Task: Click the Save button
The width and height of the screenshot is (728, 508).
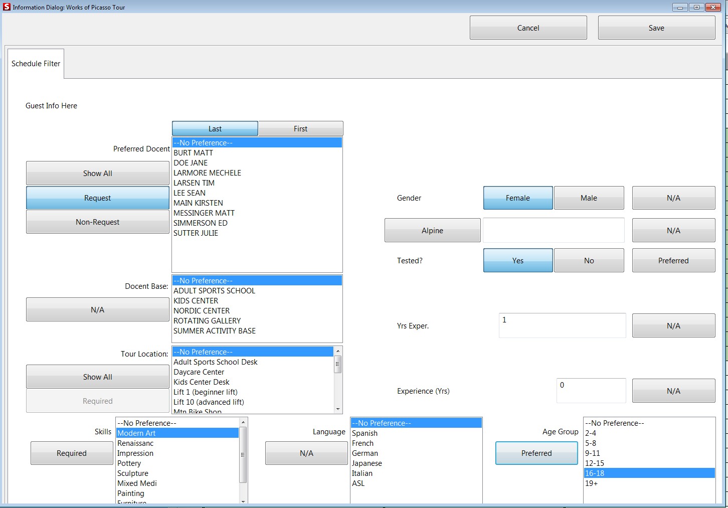Action: [x=656, y=28]
